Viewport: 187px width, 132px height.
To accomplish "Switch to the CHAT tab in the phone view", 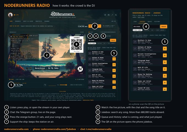I will [x=135, y=21].
